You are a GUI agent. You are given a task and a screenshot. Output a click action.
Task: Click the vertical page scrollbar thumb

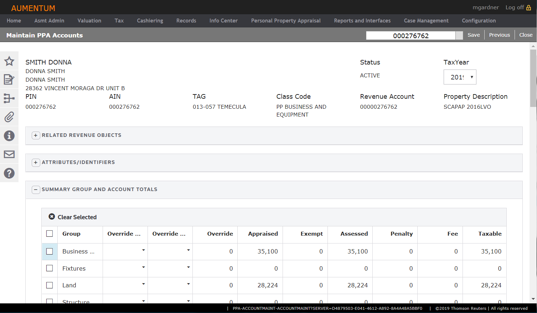533,78
